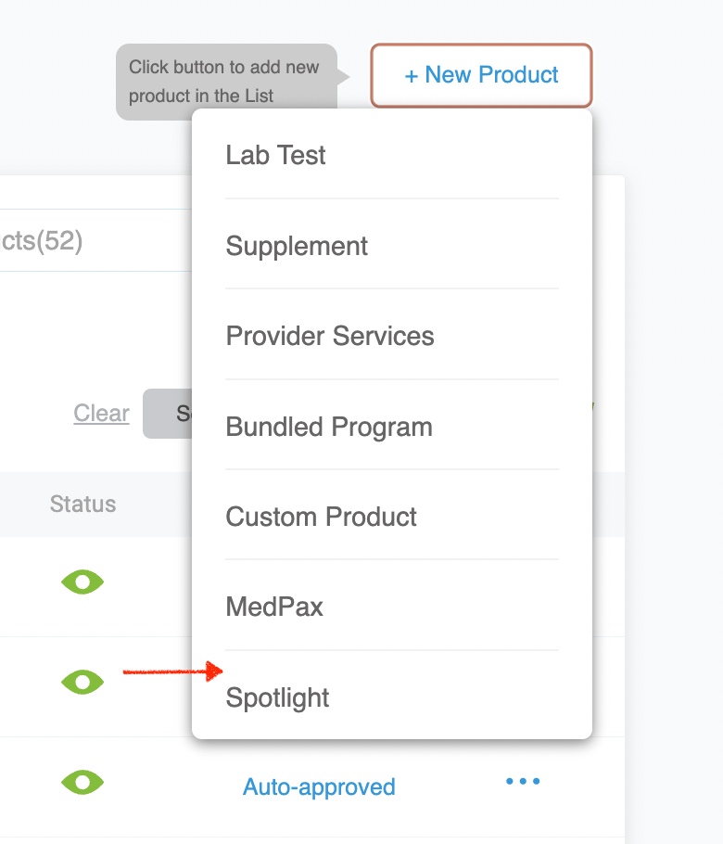Click the New Product button
This screenshot has width=723, height=844.
(480, 76)
